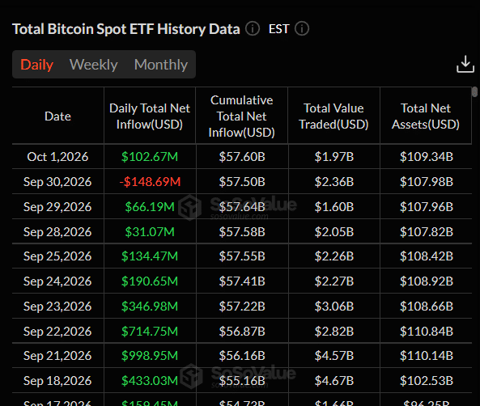The height and width of the screenshot is (406, 480).
Task: Click the $66.19M daily inflow value
Action: tap(150, 207)
